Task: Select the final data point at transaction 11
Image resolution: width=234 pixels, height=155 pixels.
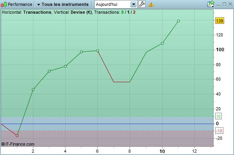Action: pyautogui.click(x=178, y=21)
